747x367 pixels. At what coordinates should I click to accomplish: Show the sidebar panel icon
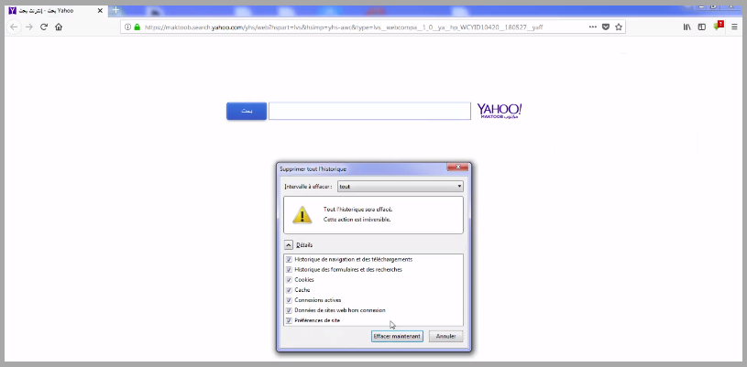pos(702,27)
